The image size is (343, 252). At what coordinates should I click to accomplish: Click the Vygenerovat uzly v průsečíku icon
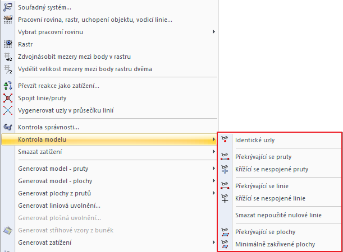click(8, 110)
